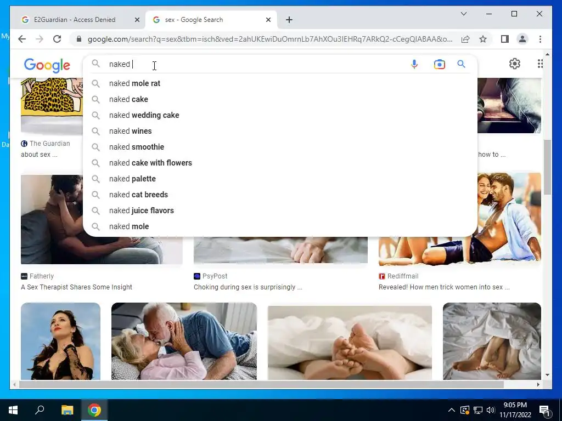Open a new tab with plus
This screenshot has width=562, height=421.
tap(289, 20)
